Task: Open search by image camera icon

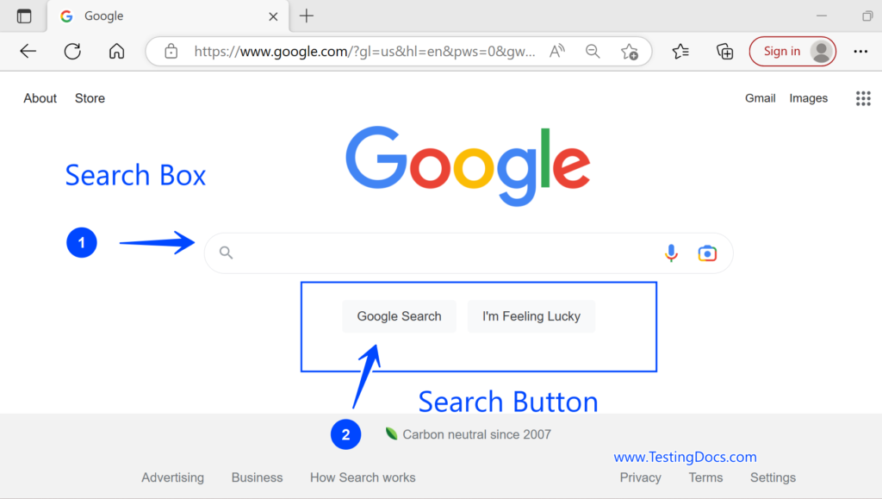Action: click(x=707, y=253)
